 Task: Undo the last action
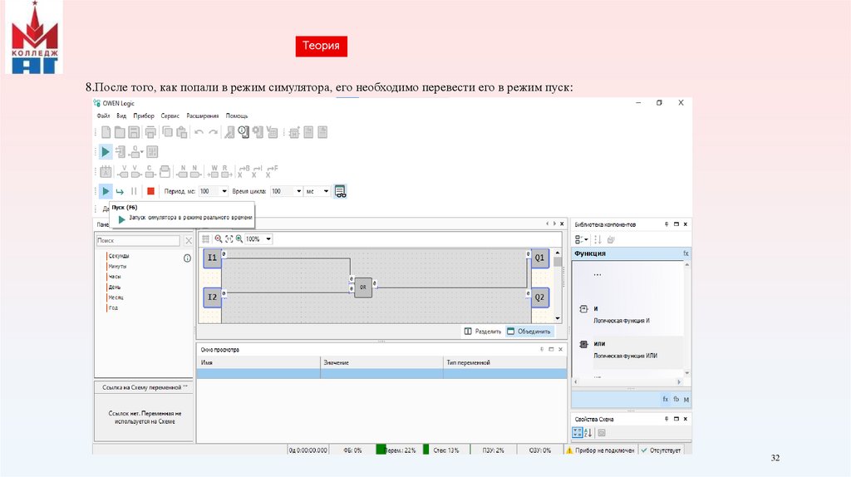199,132
